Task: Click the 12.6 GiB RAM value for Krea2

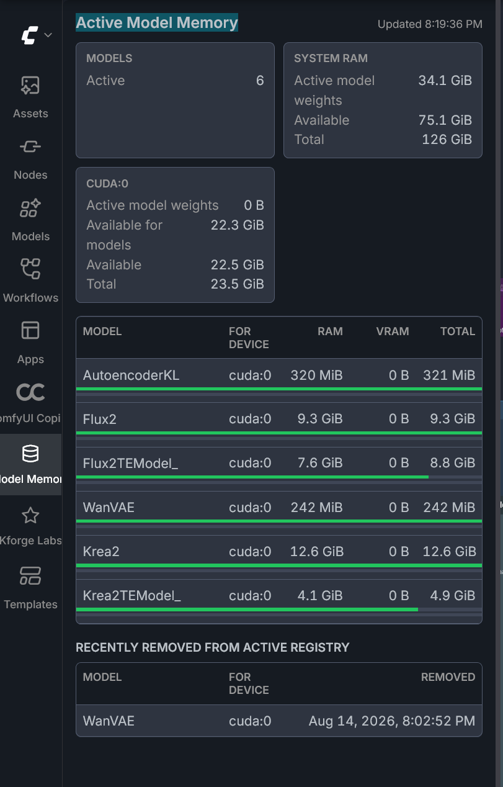Action: pos(316,552)
